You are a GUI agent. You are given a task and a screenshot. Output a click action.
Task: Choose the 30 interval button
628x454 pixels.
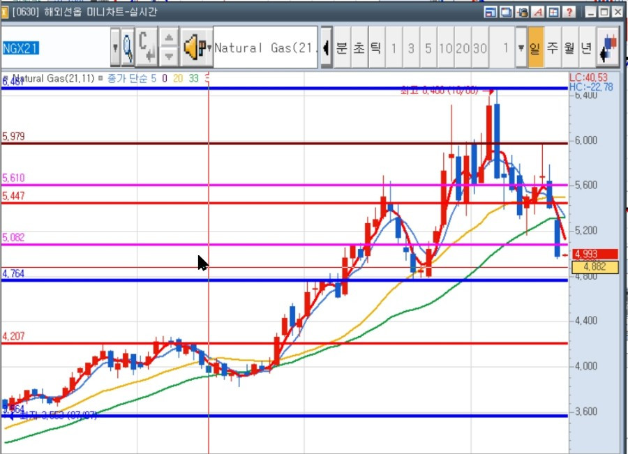[x=480, y=47]
